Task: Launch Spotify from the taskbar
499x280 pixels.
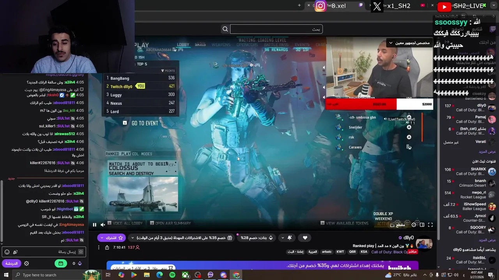Action: pyautogui.click(x=172, y=275)
